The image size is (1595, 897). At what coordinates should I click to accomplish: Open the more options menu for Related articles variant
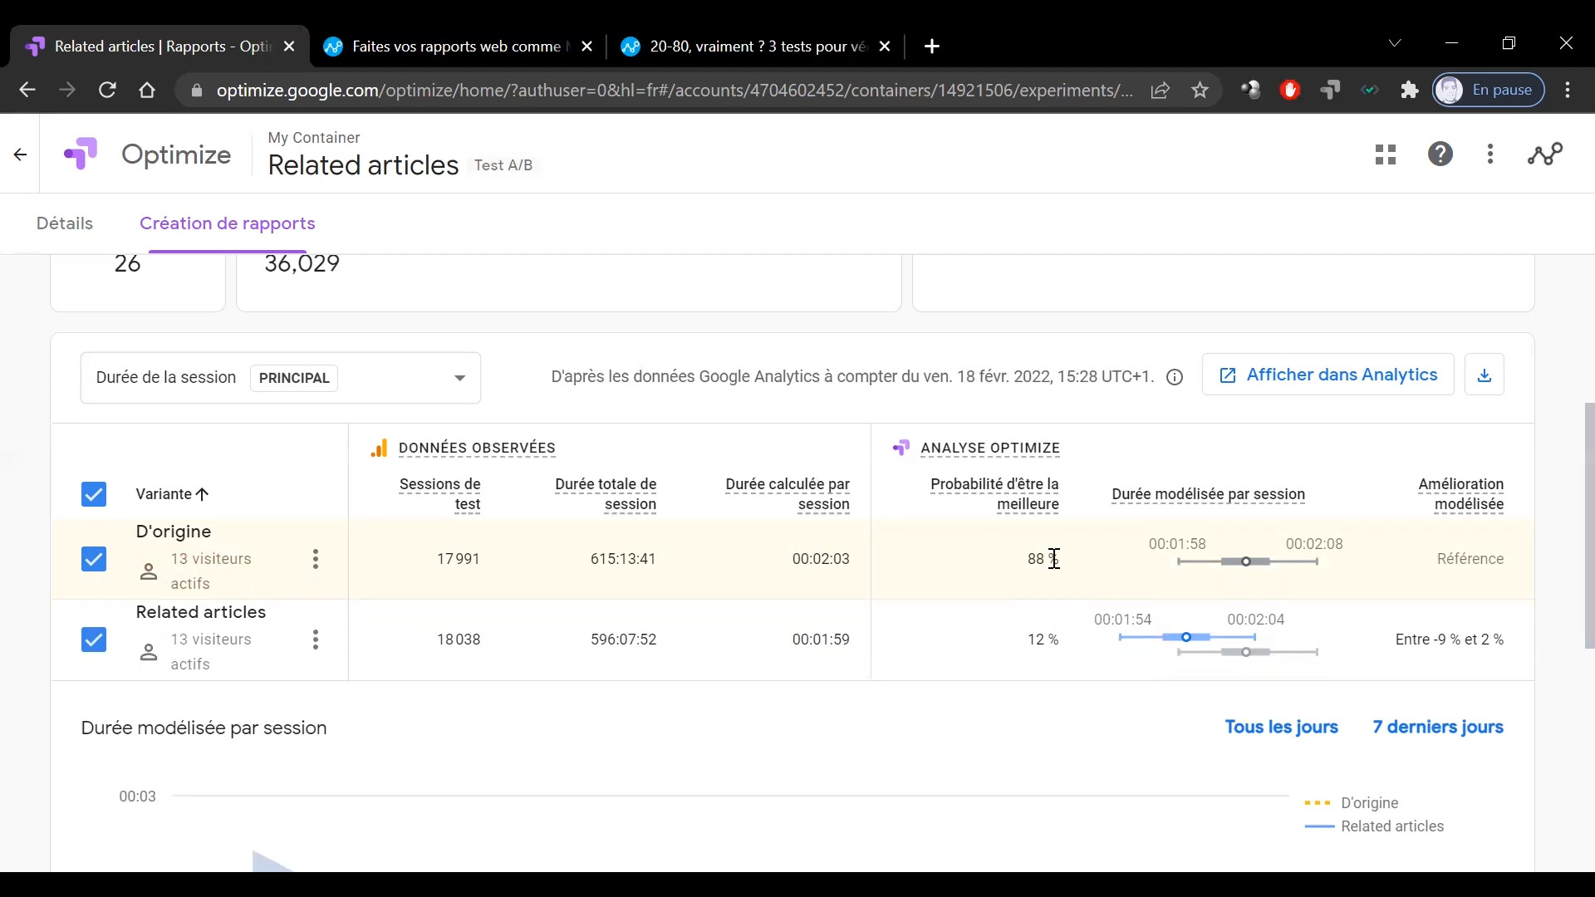[316, 640]
